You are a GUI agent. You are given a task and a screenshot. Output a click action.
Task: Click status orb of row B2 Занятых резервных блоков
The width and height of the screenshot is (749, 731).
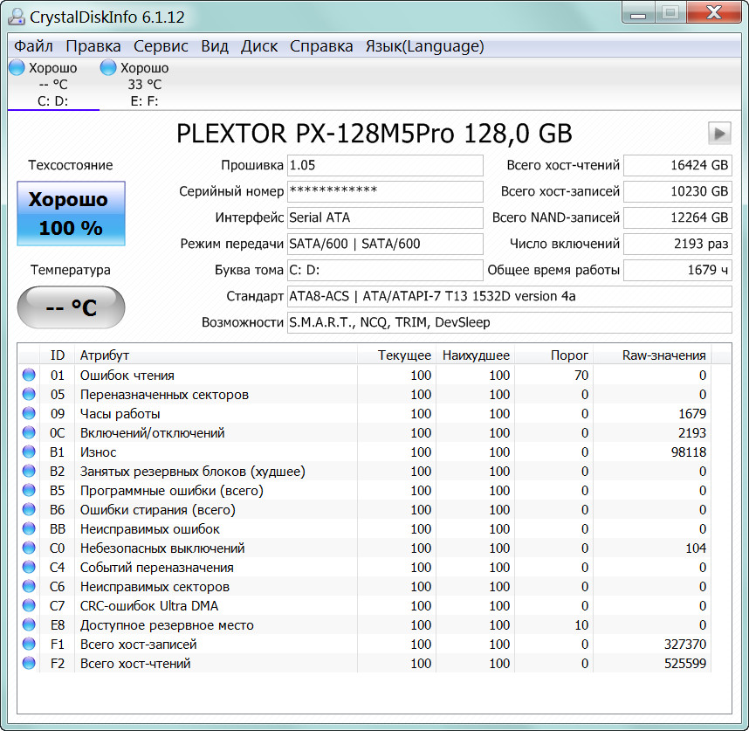tap(29, 471)
